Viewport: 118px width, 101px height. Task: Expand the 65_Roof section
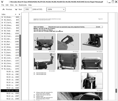click(x=2, y=44)
